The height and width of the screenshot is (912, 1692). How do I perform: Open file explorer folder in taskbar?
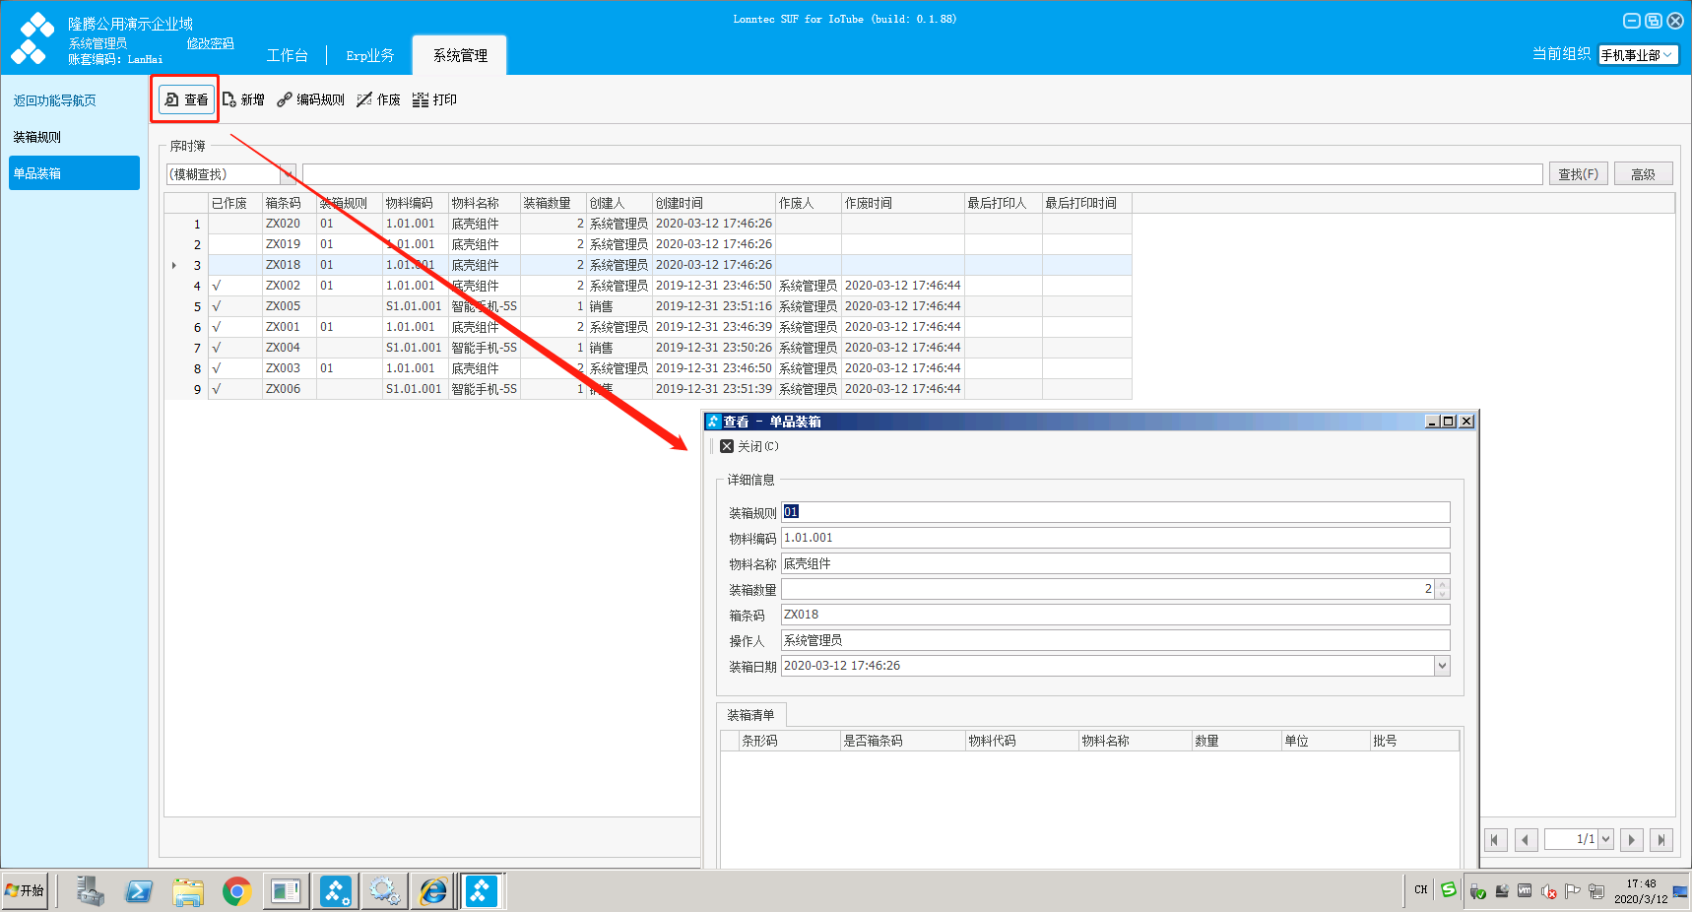187,891
